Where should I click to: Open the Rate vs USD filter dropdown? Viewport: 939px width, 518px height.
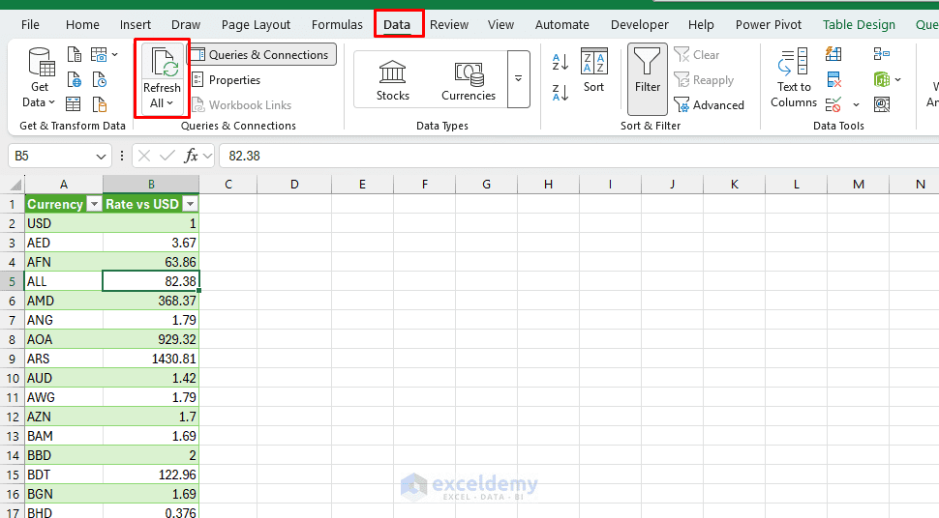coord(190,204)
